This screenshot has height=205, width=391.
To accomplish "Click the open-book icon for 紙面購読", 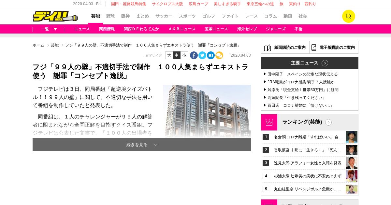I will coord(268,48).
